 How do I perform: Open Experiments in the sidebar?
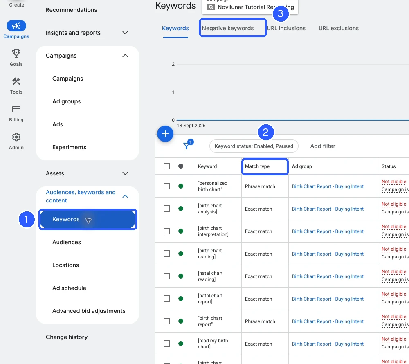click(69, 147)
